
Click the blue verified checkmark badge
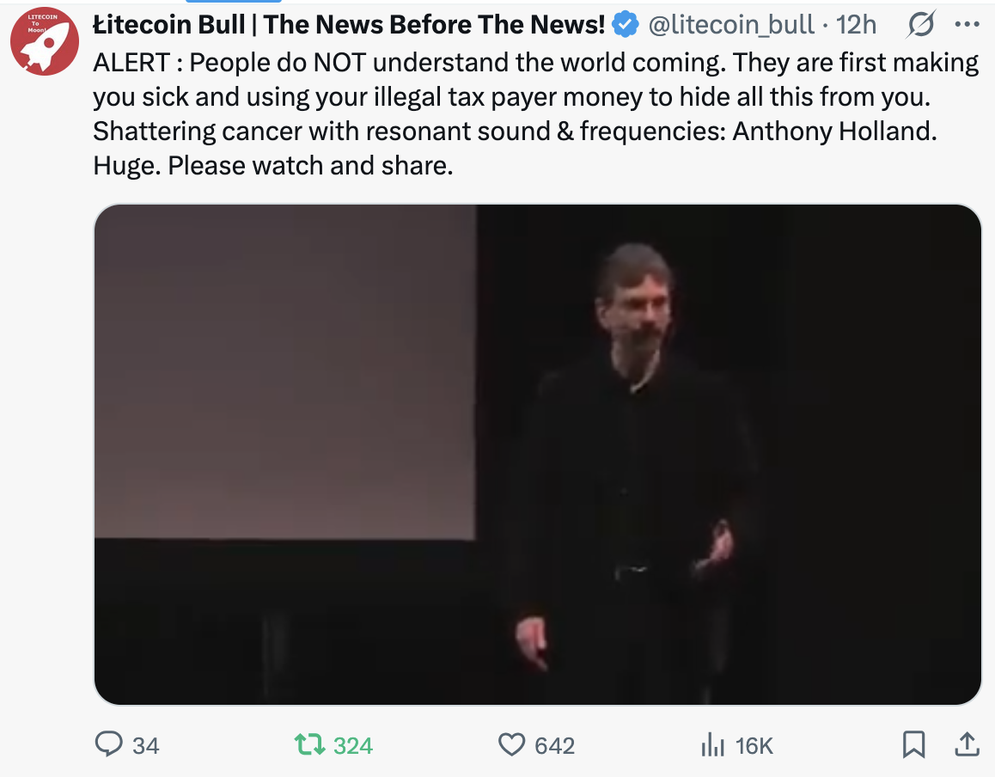click(x=625, y=25)
